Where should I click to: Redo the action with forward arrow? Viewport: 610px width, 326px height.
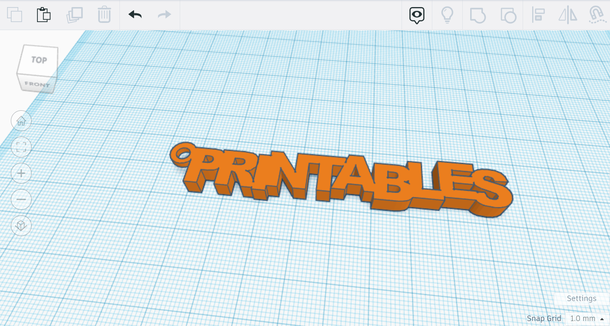pyautogui.click(x=164, y=15)
